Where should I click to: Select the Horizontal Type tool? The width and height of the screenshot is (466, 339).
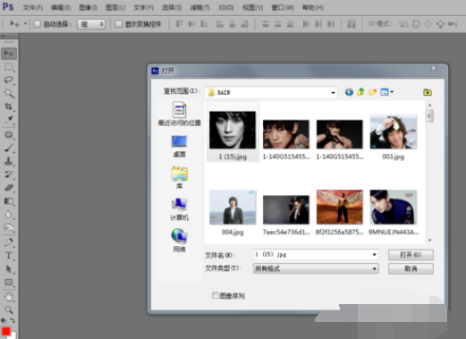pyautogui.click(x=9, y=256)
